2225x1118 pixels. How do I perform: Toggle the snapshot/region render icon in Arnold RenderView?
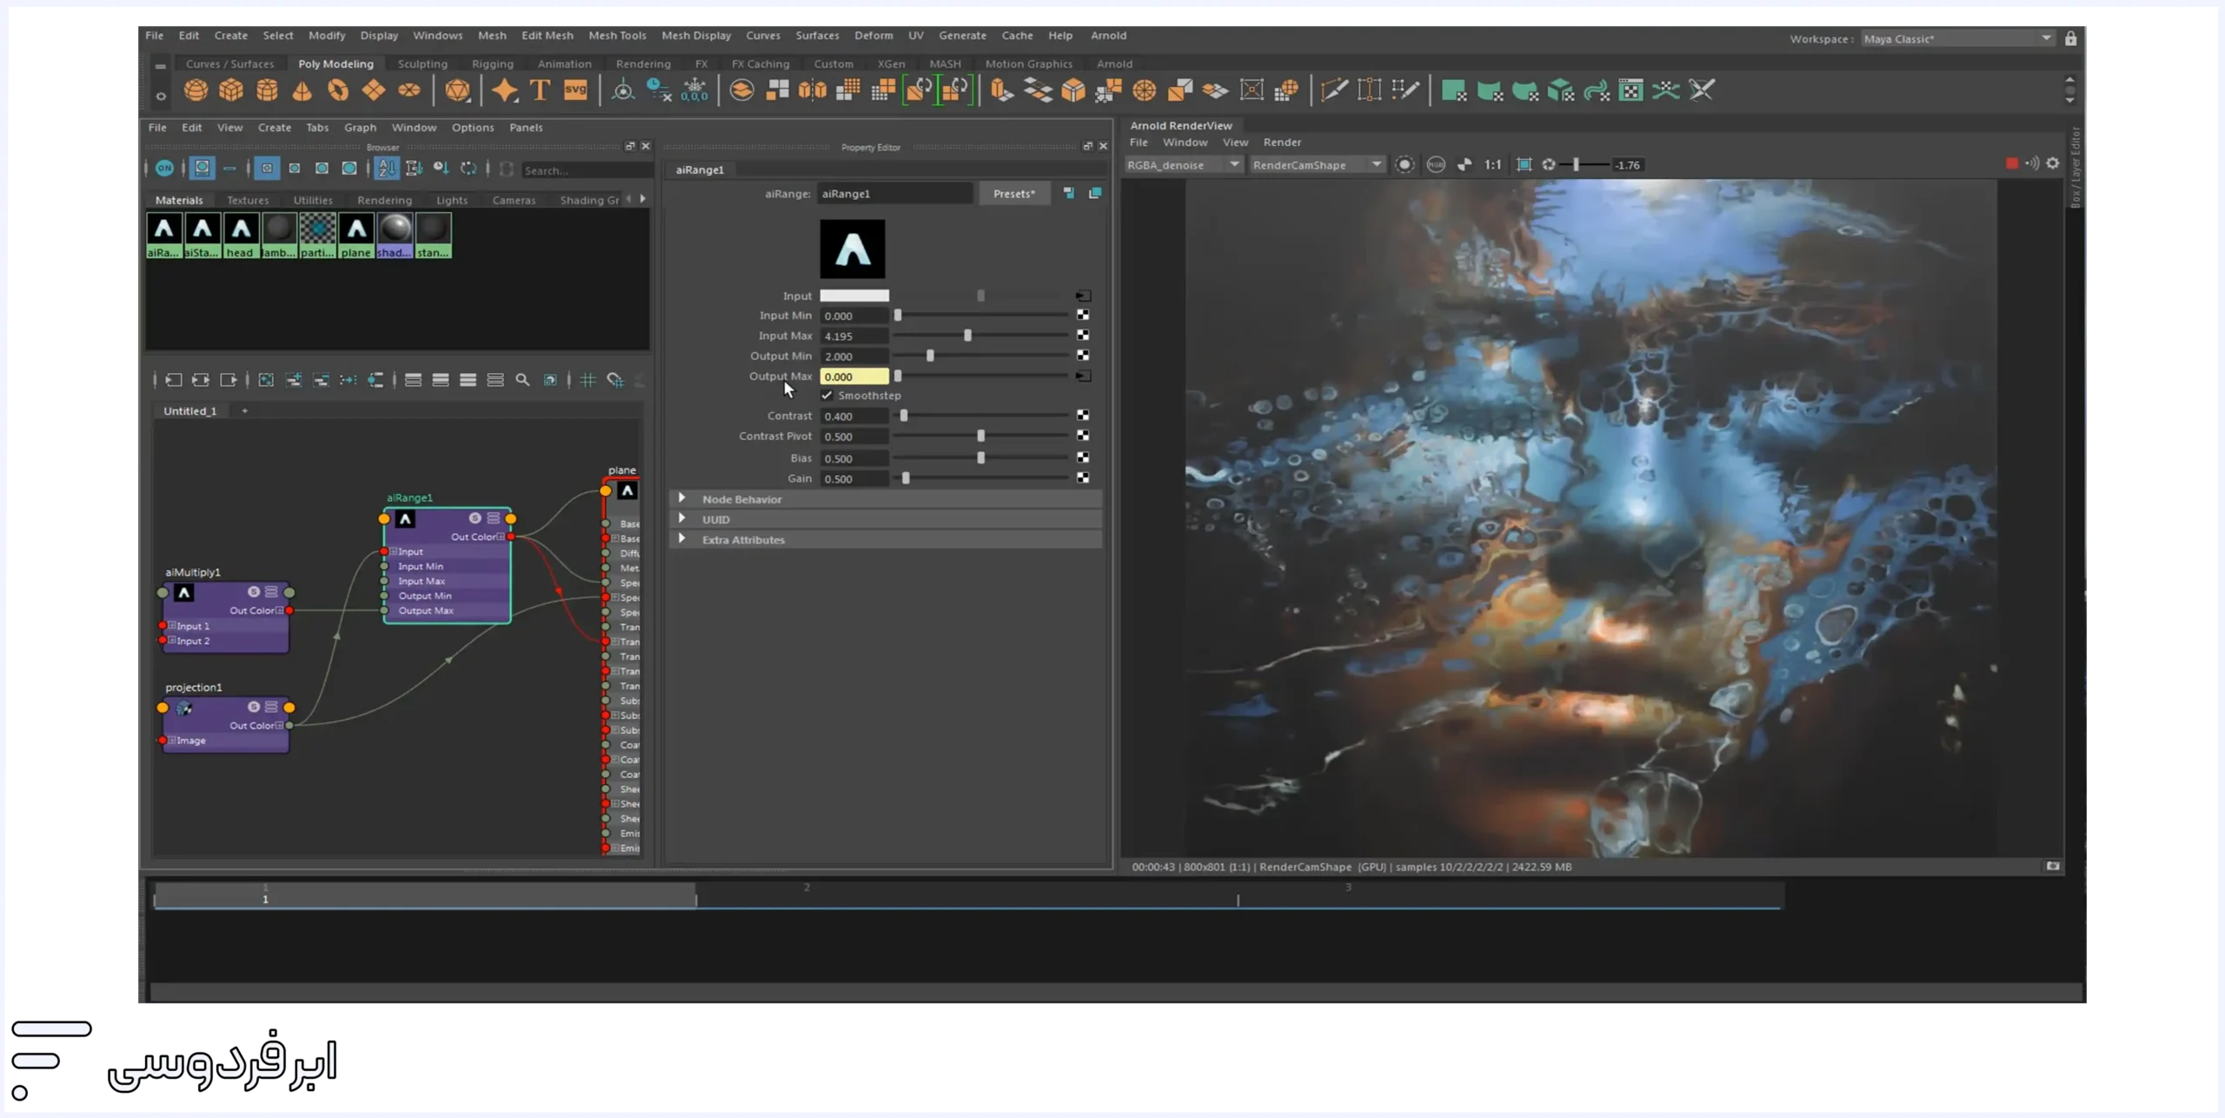tap(1525, 164)
